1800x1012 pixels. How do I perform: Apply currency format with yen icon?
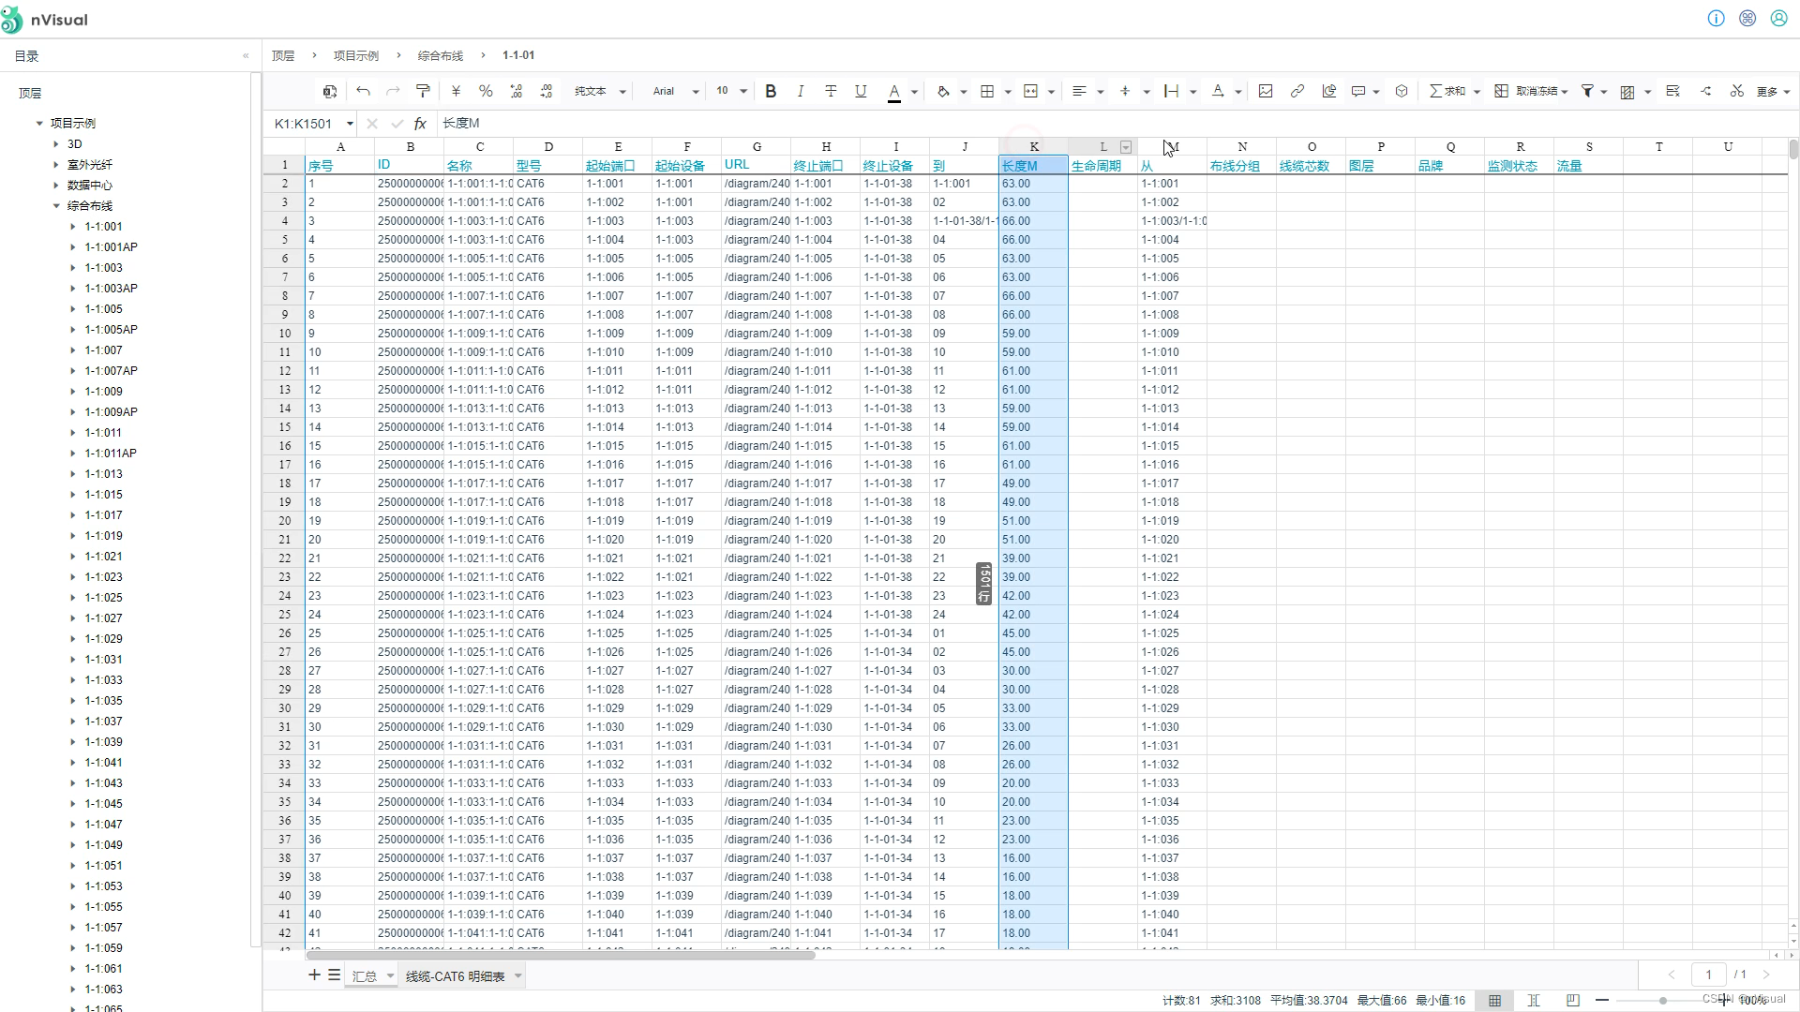tap(456, 91)
